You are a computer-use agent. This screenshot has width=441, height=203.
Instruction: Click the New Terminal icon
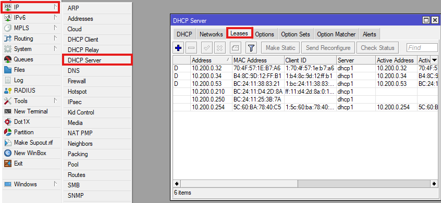click(8, 111)
